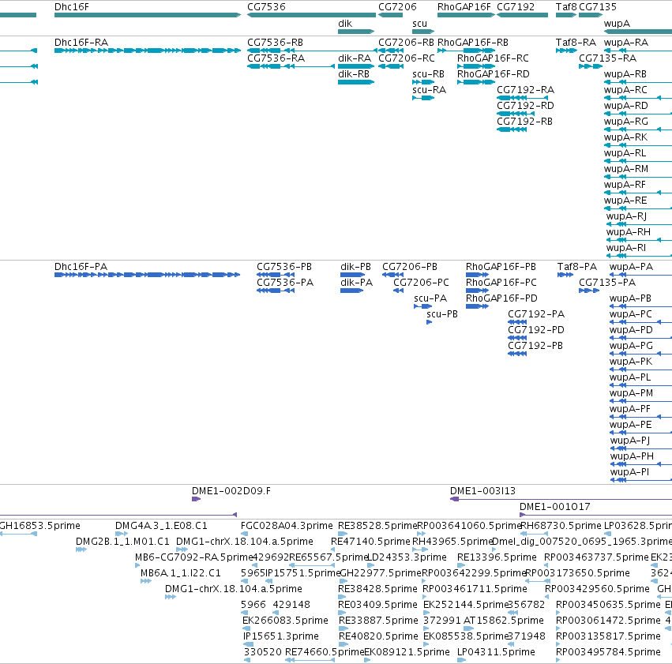The height and width of the screenshot is (664, 672).
Task: Open protein scu-PB
Action: pyautogui.click(x=442, y=314)
